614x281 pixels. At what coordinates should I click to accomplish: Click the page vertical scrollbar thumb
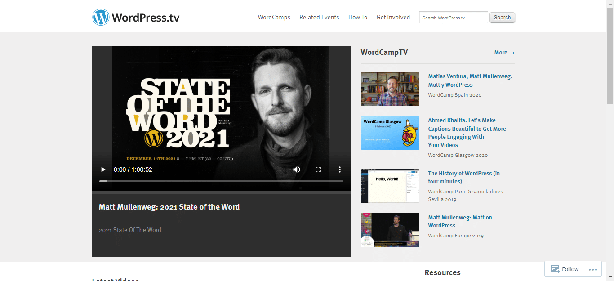coord(610,56)
